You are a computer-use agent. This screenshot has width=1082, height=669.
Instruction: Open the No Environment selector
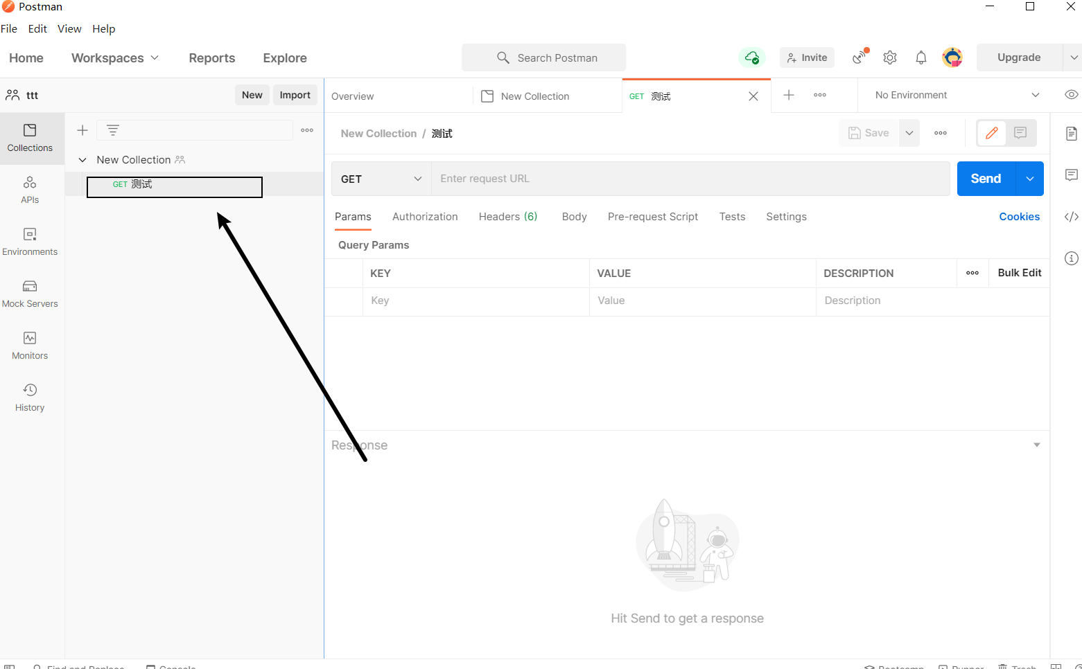coord(957,95)
